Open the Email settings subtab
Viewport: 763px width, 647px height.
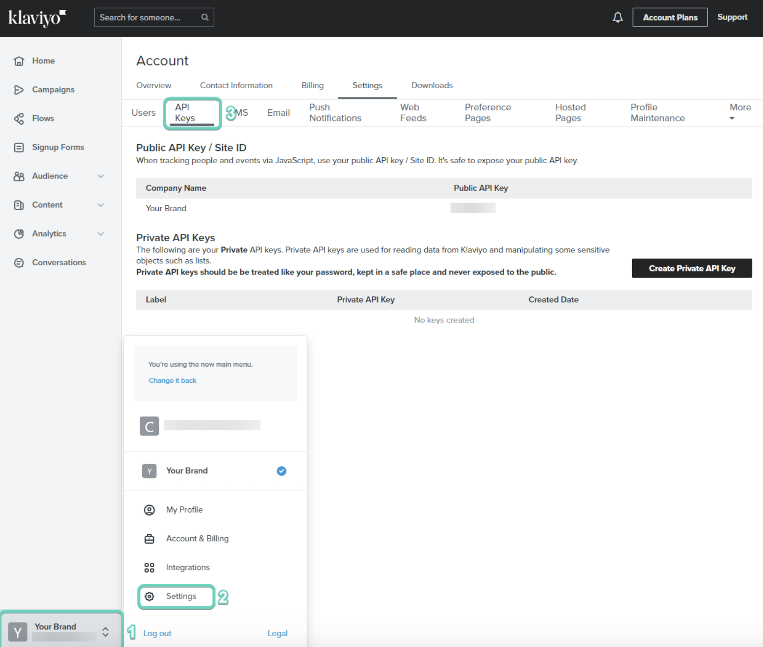pyautogui.click(x=279, y=113)
